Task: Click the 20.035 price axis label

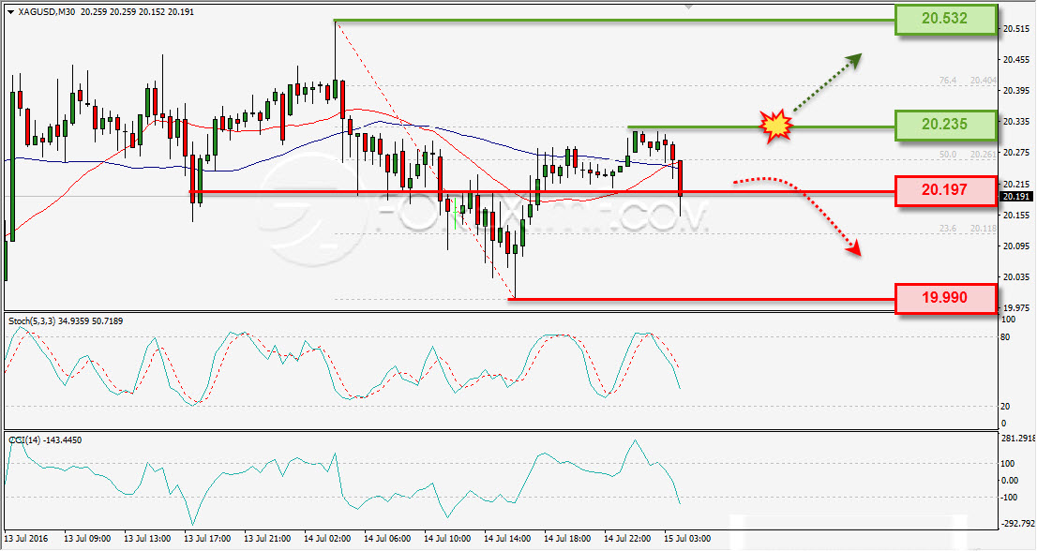Action: tap(1015, 276)
